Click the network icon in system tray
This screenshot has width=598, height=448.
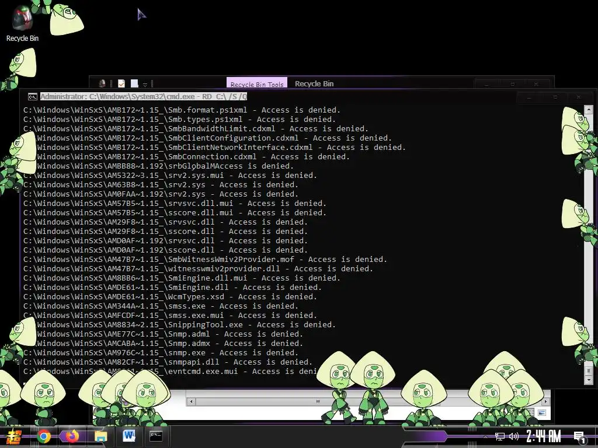coord(500,436)
